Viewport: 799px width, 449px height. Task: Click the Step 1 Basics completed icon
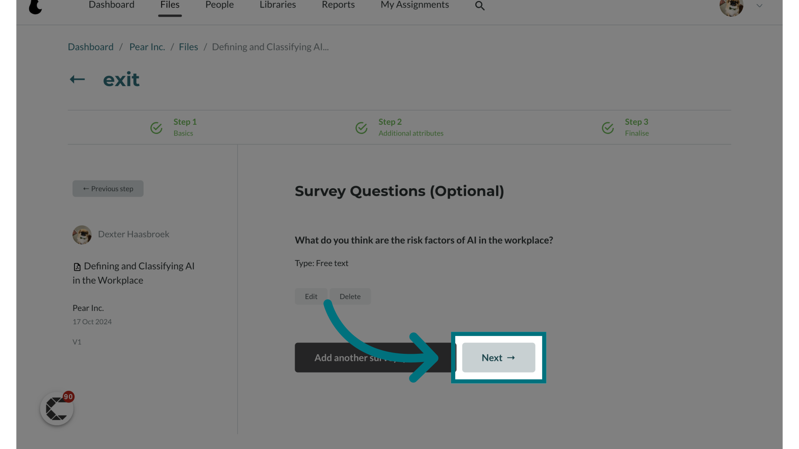156,127
